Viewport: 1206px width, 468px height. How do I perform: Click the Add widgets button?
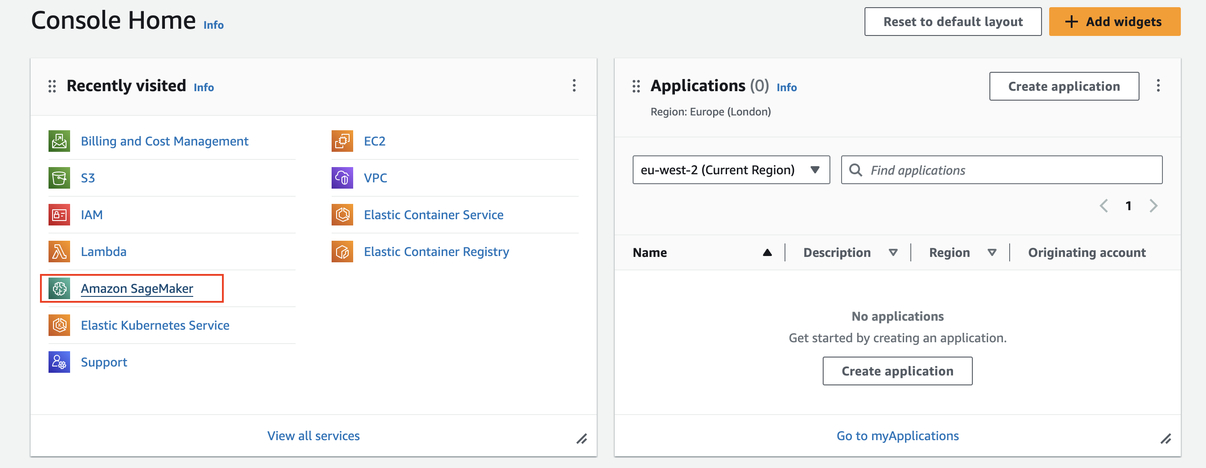coord(1114,22)
